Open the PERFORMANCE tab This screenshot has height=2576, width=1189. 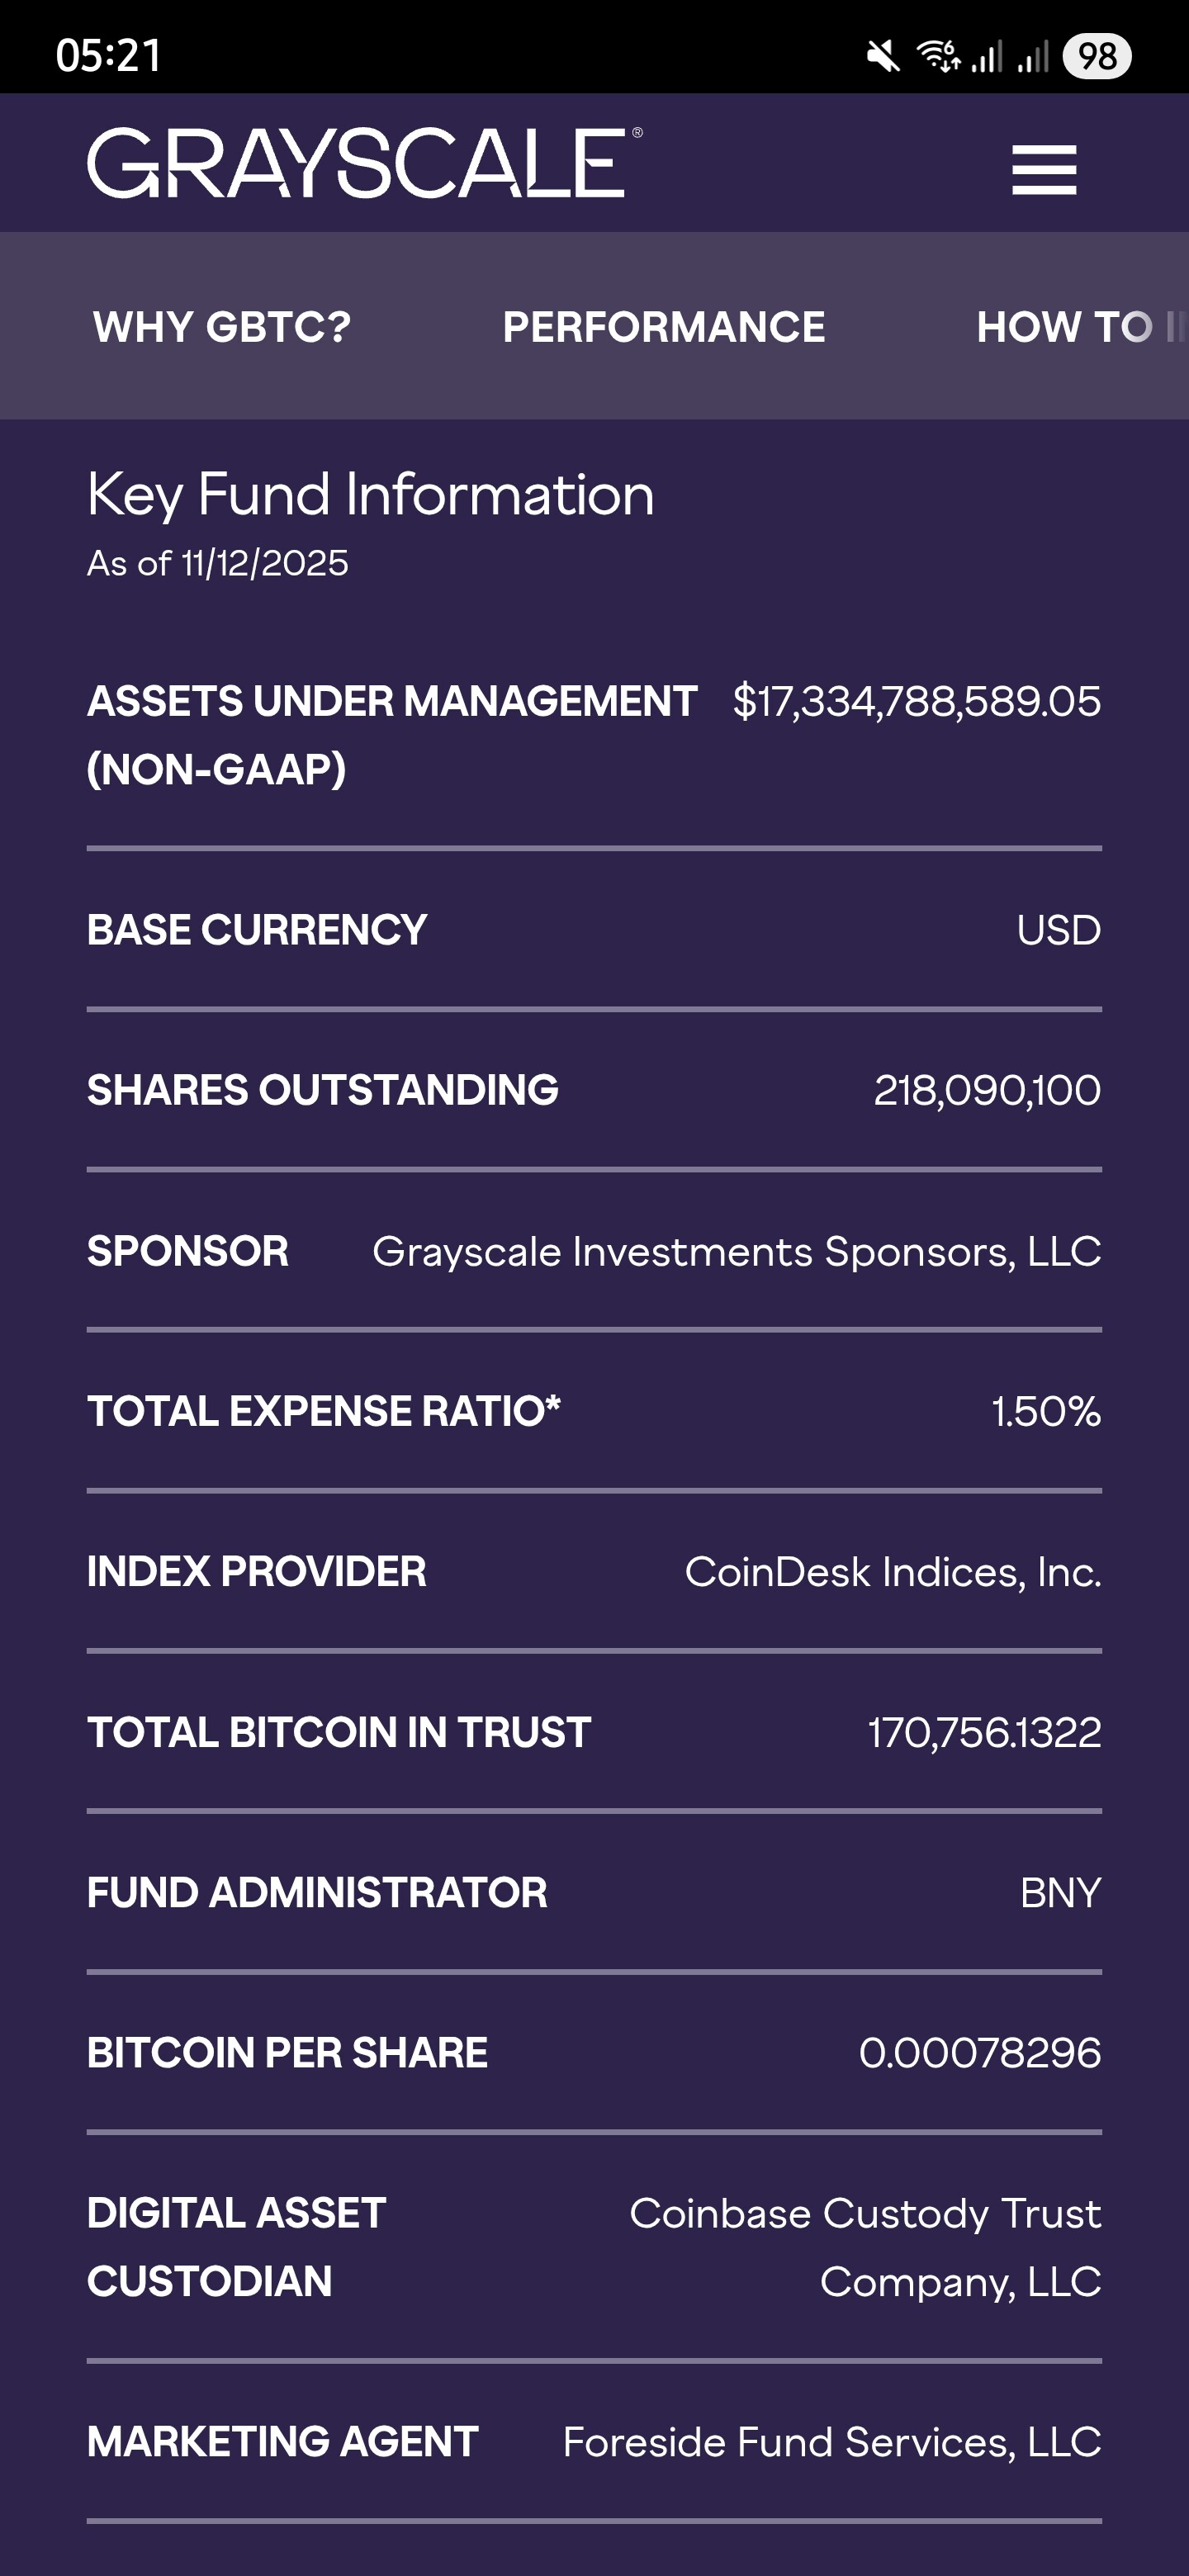(x=664, y=327)
